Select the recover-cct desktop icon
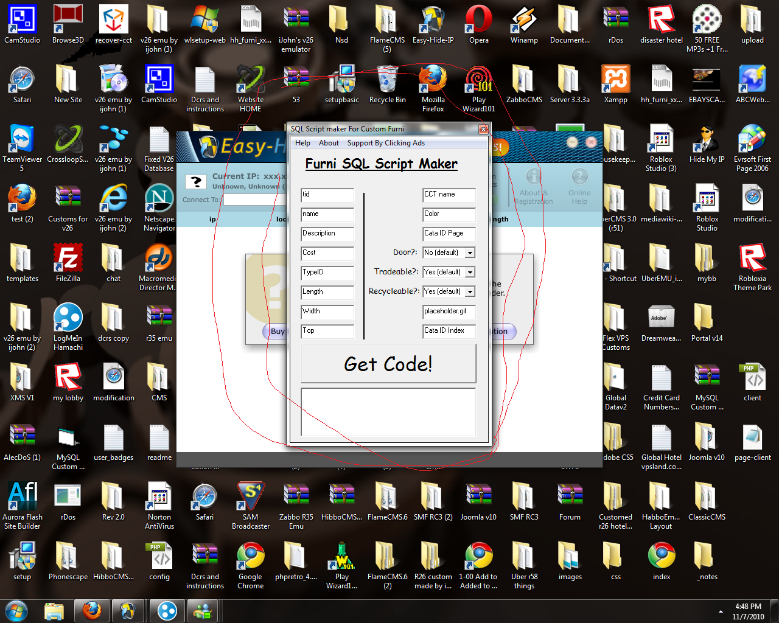The height and width of the screenshot is (623, 779). 113,26
